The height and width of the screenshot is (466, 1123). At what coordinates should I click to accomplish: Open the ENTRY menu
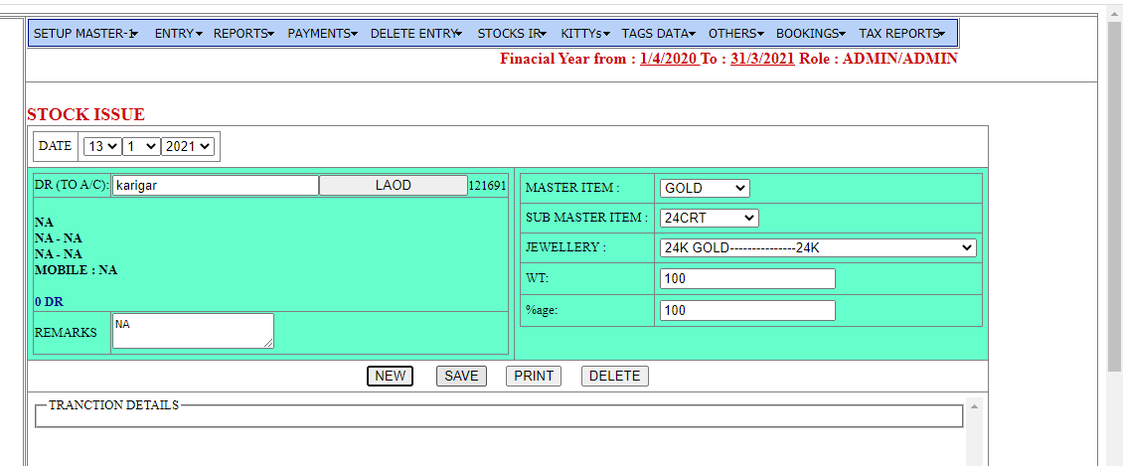[x=178, y=34]
